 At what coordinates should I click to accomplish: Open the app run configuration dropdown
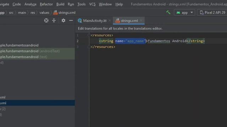(184, 13)
